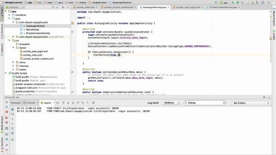Open the Debugger tab

click(16, 103)
